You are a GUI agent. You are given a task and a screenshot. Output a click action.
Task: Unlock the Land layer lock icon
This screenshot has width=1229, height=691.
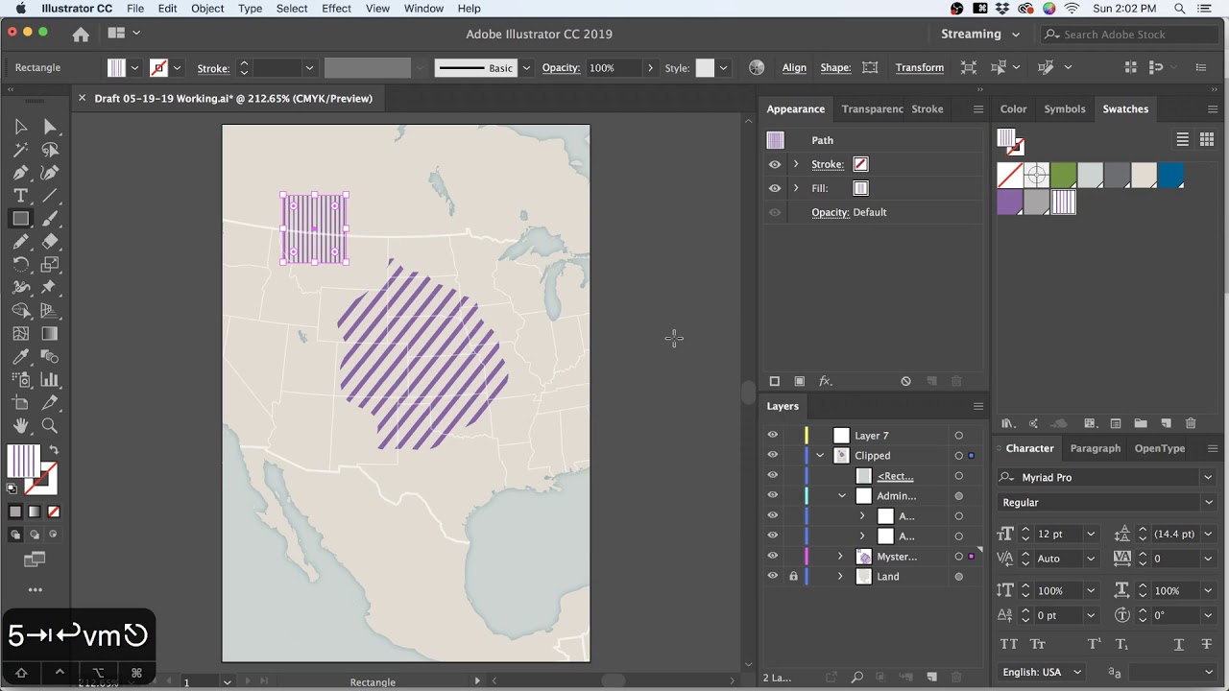793,576
